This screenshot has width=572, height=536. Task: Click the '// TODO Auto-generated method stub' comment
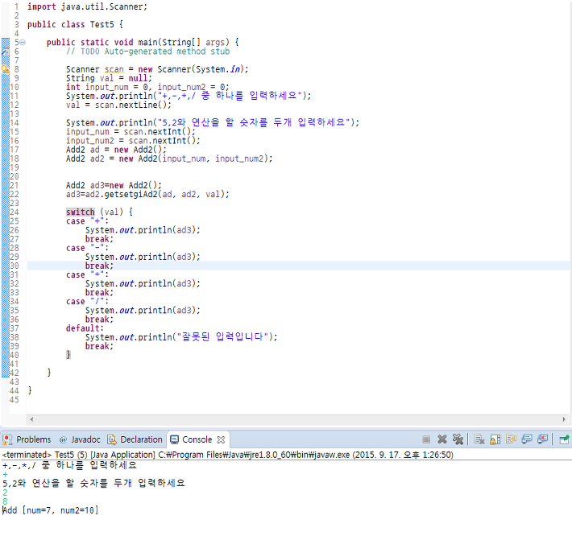pyautogui.click(x=147, y=52)
